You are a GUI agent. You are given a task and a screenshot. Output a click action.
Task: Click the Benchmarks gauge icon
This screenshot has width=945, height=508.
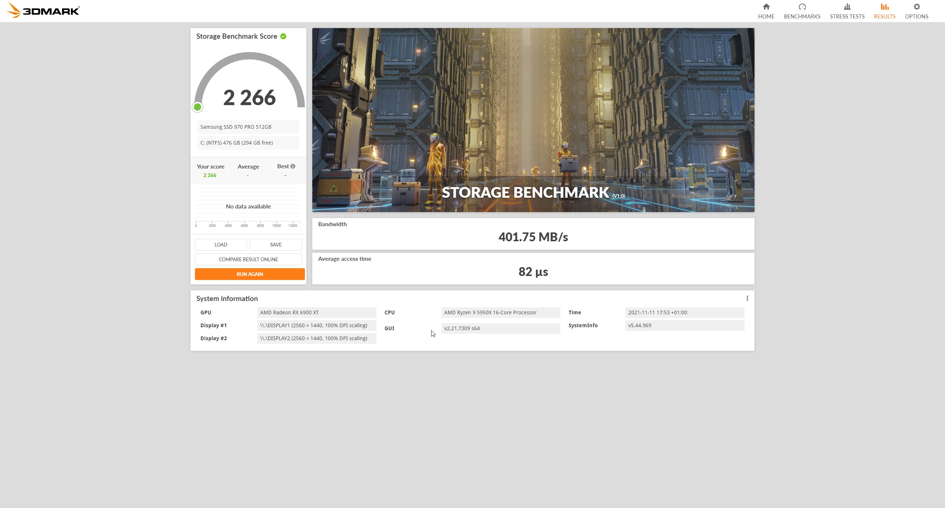click(802, 6)
